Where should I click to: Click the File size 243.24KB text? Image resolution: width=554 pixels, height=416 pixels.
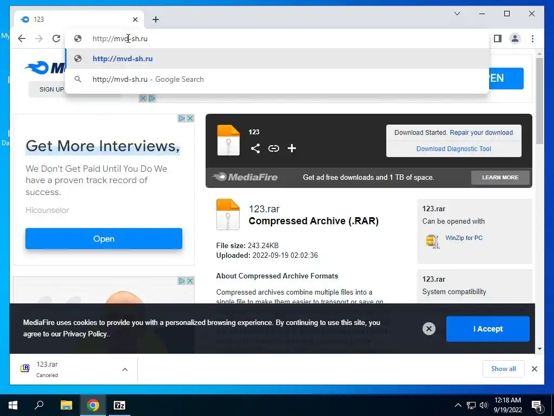(x=247, y=245)
